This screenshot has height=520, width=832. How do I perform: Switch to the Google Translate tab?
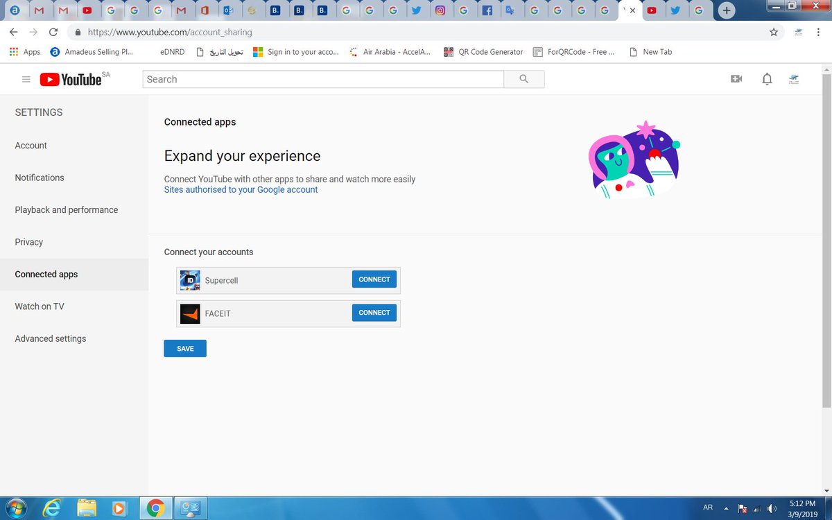click(x=511, y=10)
